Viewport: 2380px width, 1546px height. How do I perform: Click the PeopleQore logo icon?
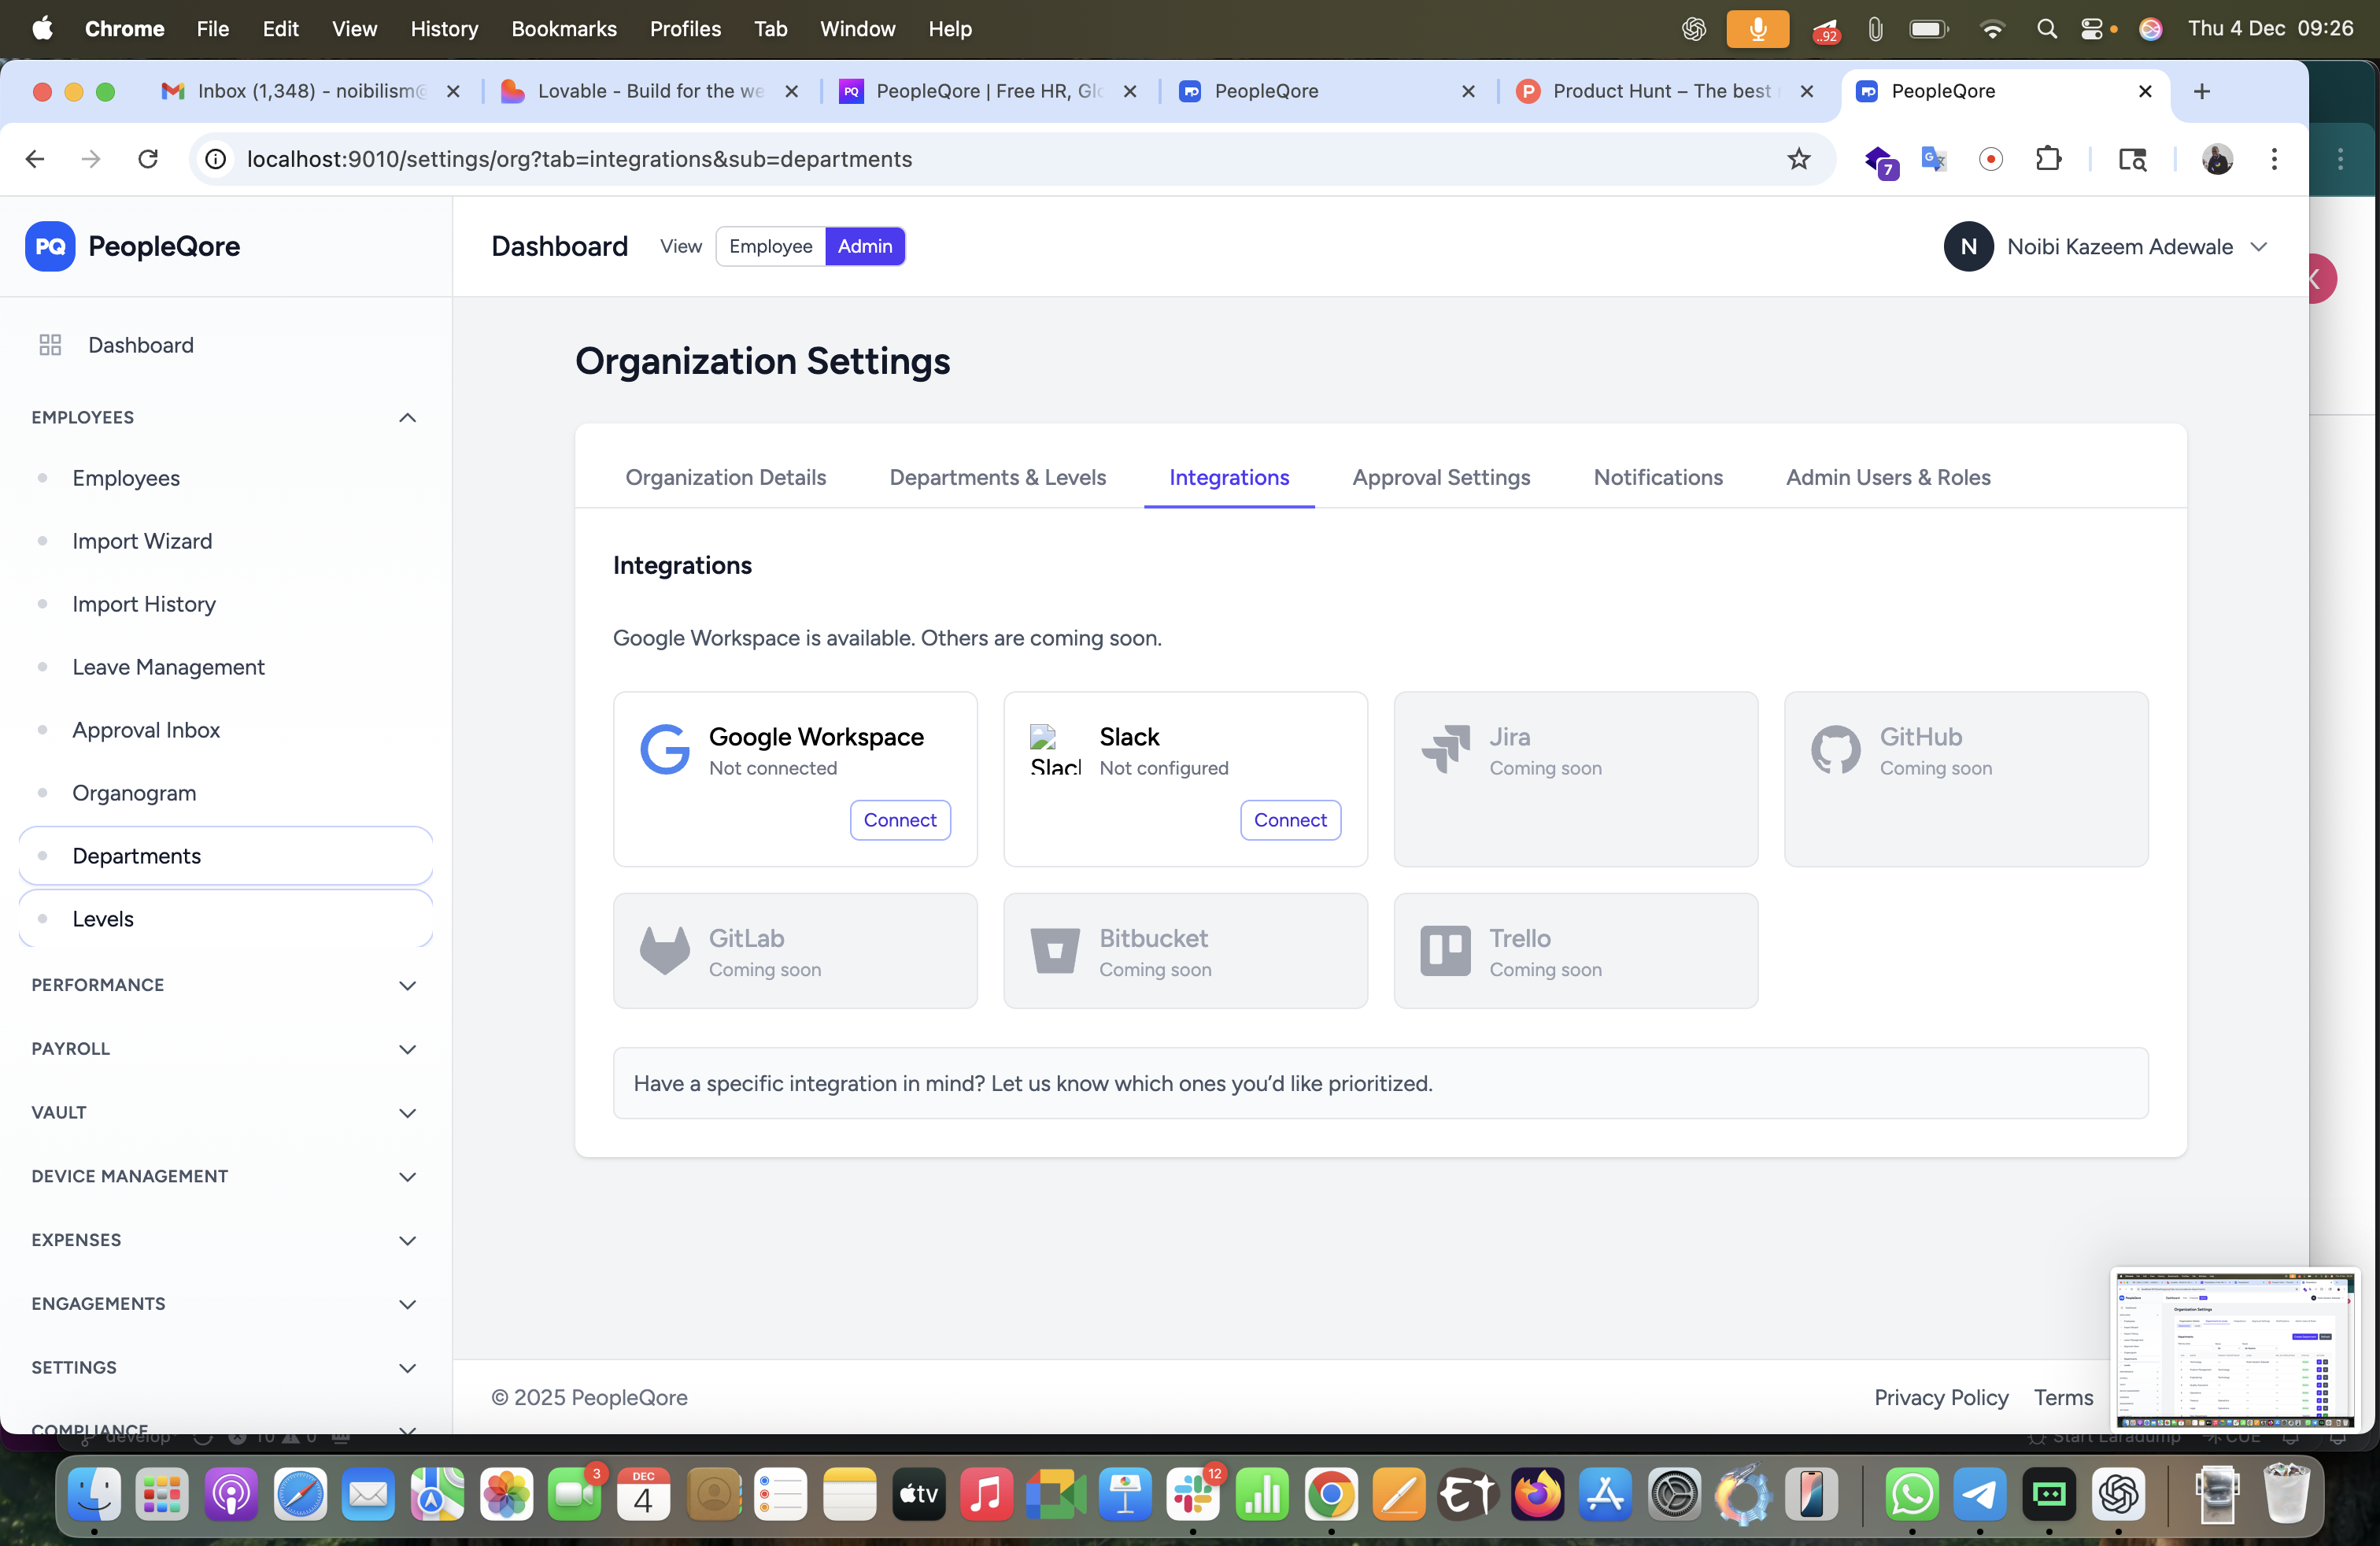point(50,246)
